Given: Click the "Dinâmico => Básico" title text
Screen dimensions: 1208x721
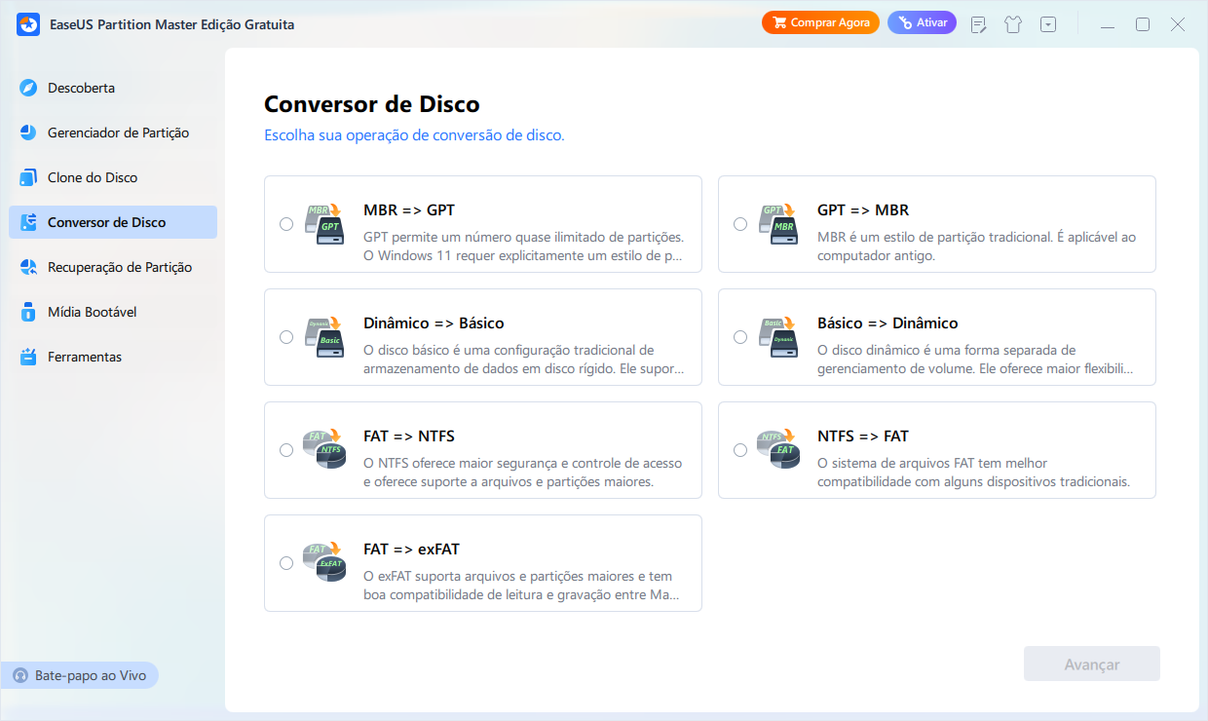Looking at the screenshot, I should (434, 323).
